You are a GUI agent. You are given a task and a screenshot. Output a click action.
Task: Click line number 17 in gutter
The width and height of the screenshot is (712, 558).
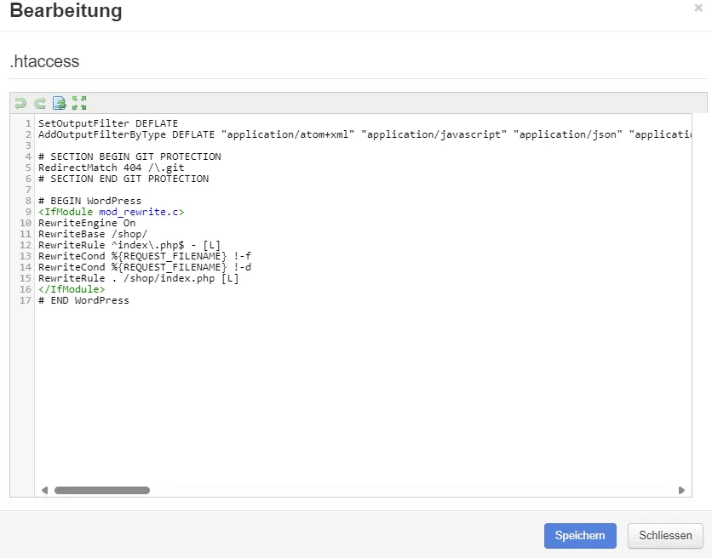[x=26, y=301]
